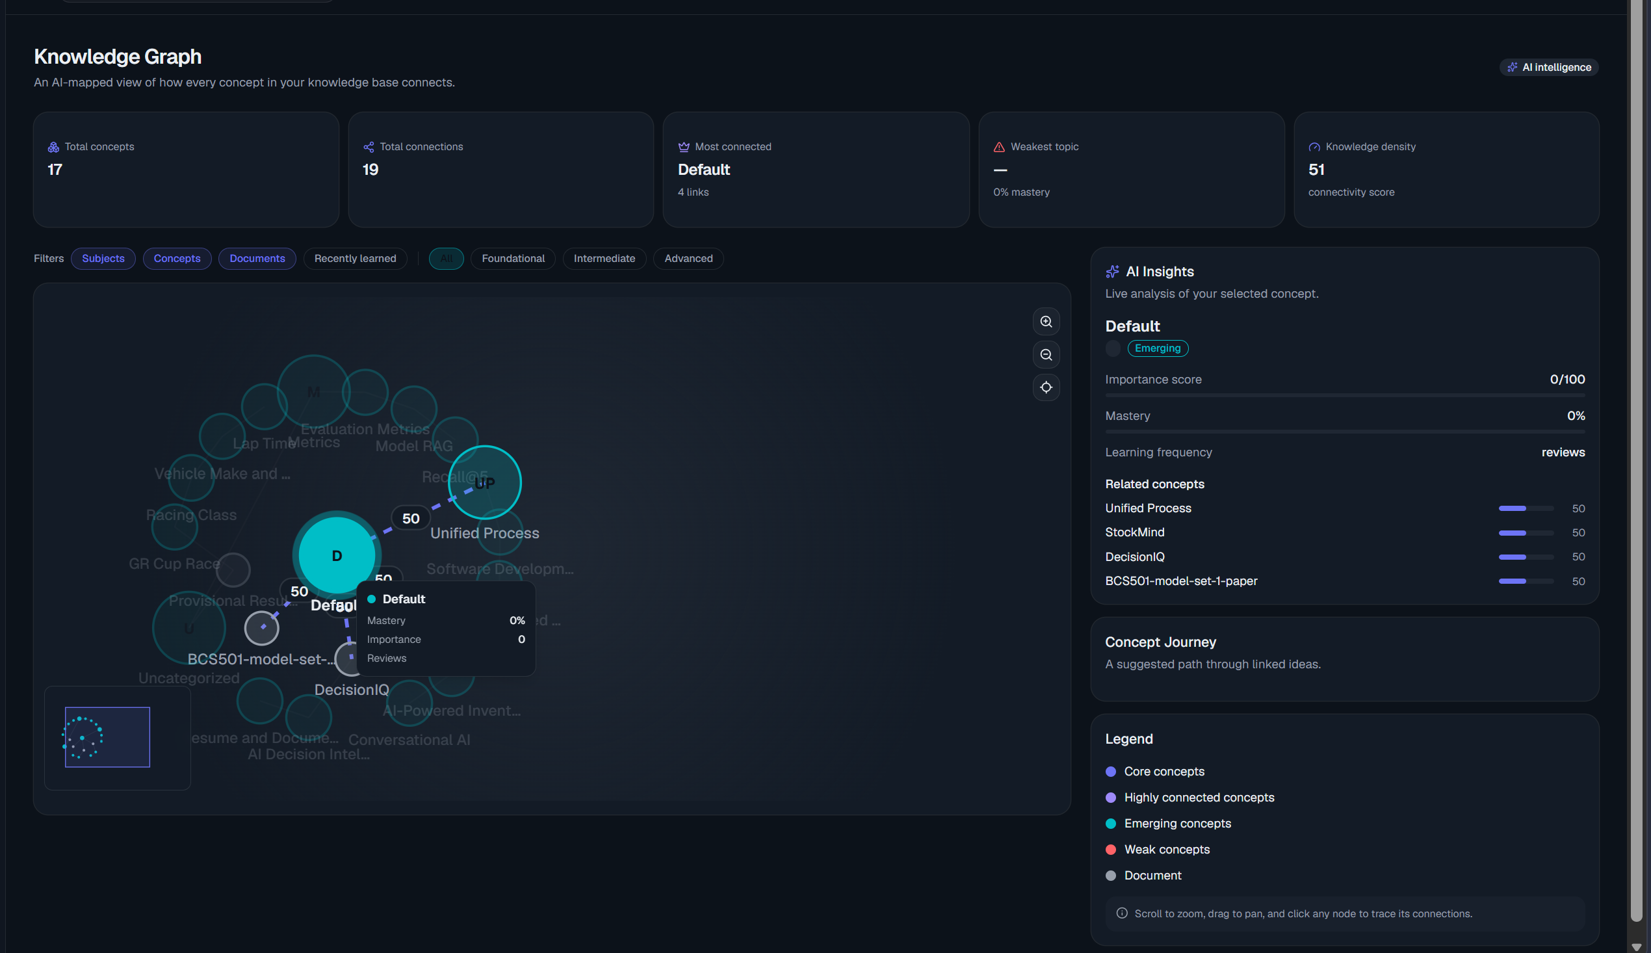
Task: Toggle the Concepts filter chip
Action: [x=177, y=259]
